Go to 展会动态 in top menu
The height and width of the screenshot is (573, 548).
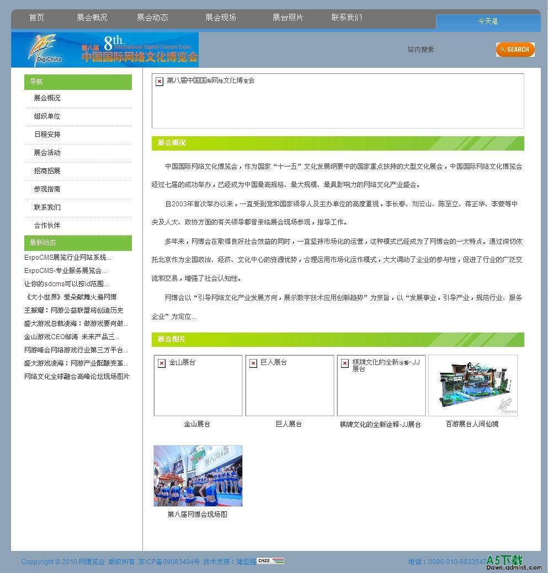coord(152,18)
